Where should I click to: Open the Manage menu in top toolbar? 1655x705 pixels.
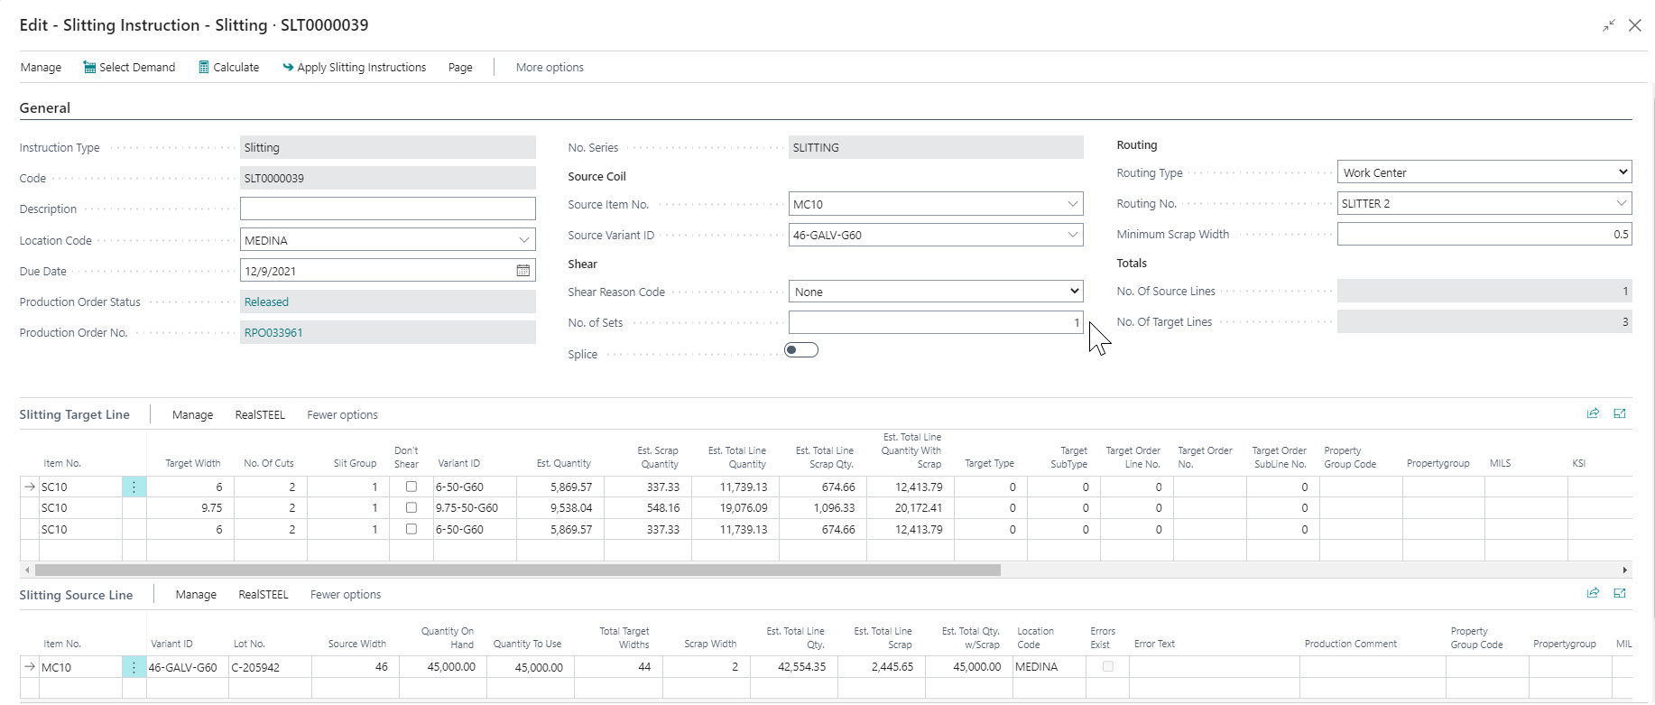pyautogui.click(x=41, y=67)
